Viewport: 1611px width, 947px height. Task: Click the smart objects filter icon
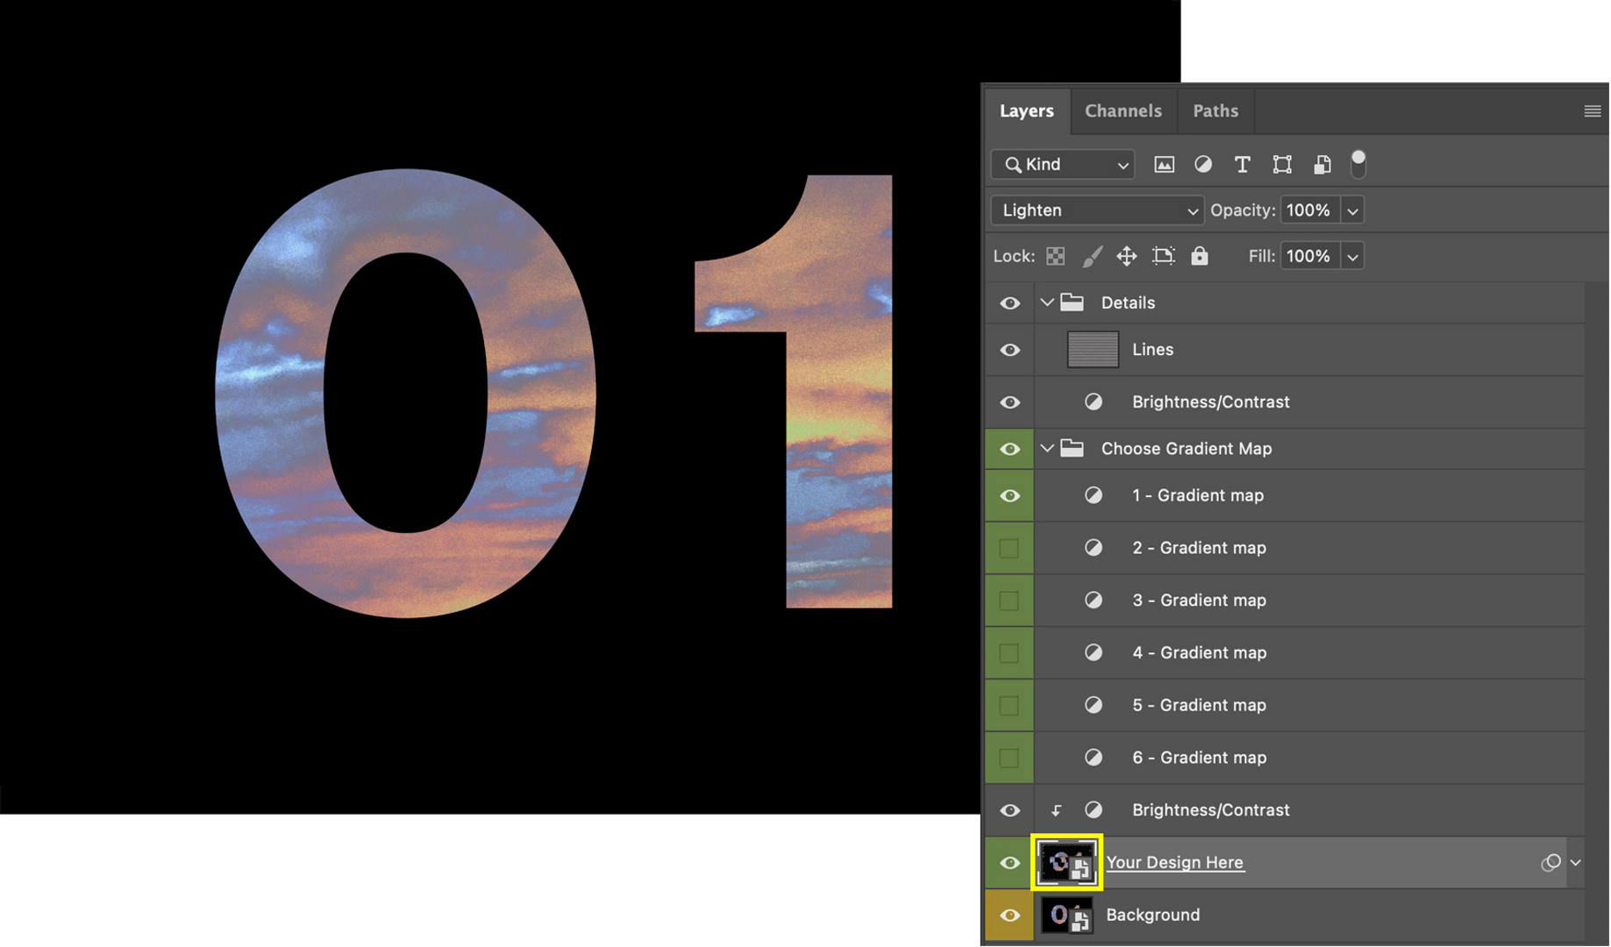[1321, 164]
